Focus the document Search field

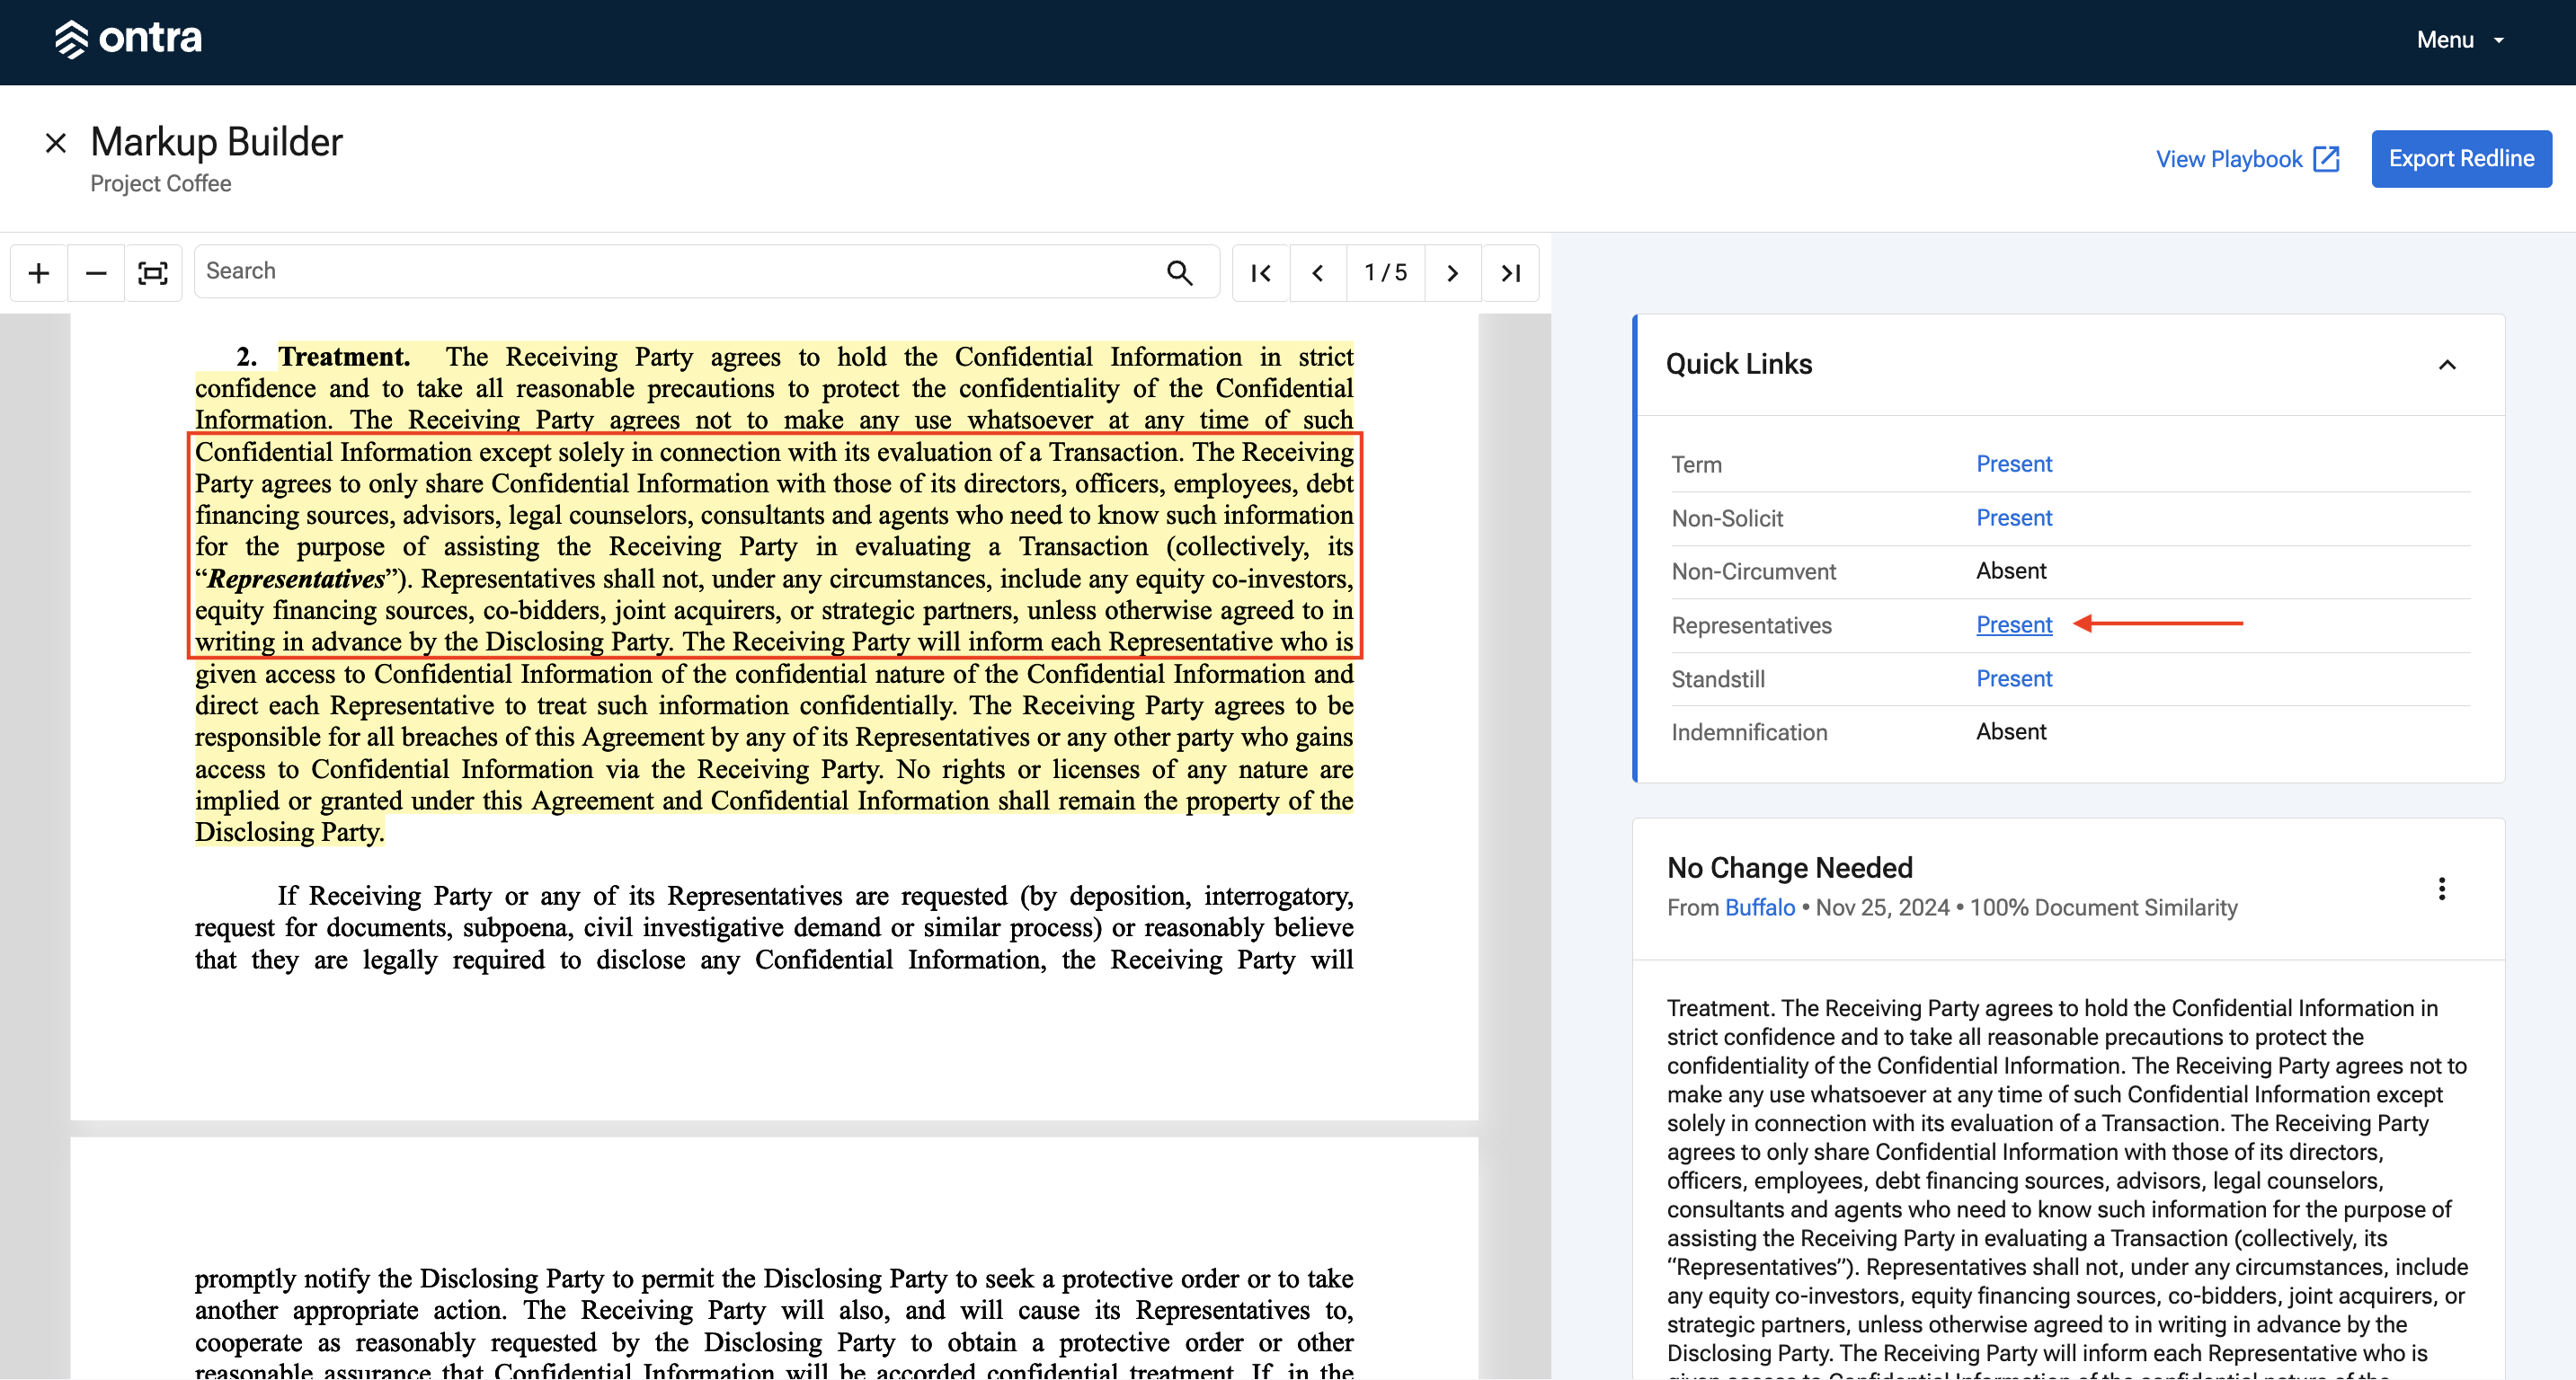680,270
